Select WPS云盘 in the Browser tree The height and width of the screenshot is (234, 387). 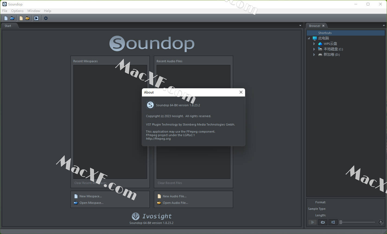[x=330, y=44]
